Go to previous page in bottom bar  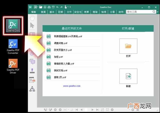[81, 110]
